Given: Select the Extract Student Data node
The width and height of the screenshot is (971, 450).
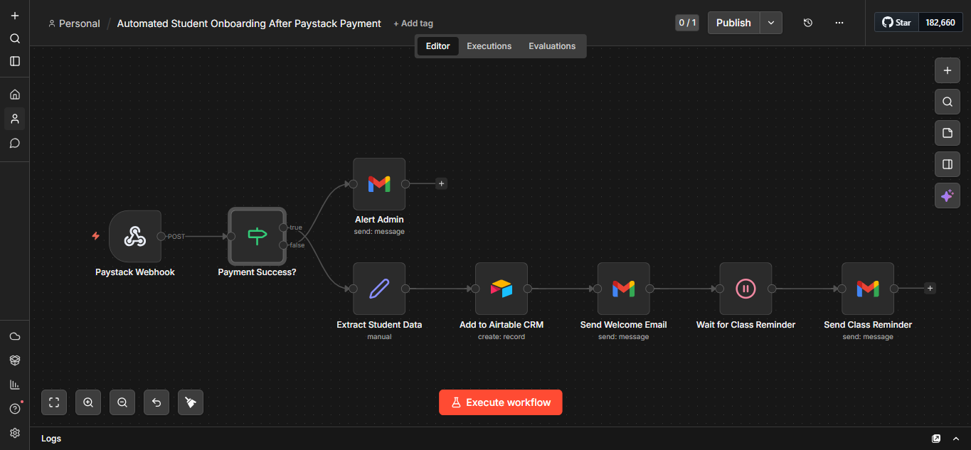Looking at the screenshot, I should coord(379,289).
